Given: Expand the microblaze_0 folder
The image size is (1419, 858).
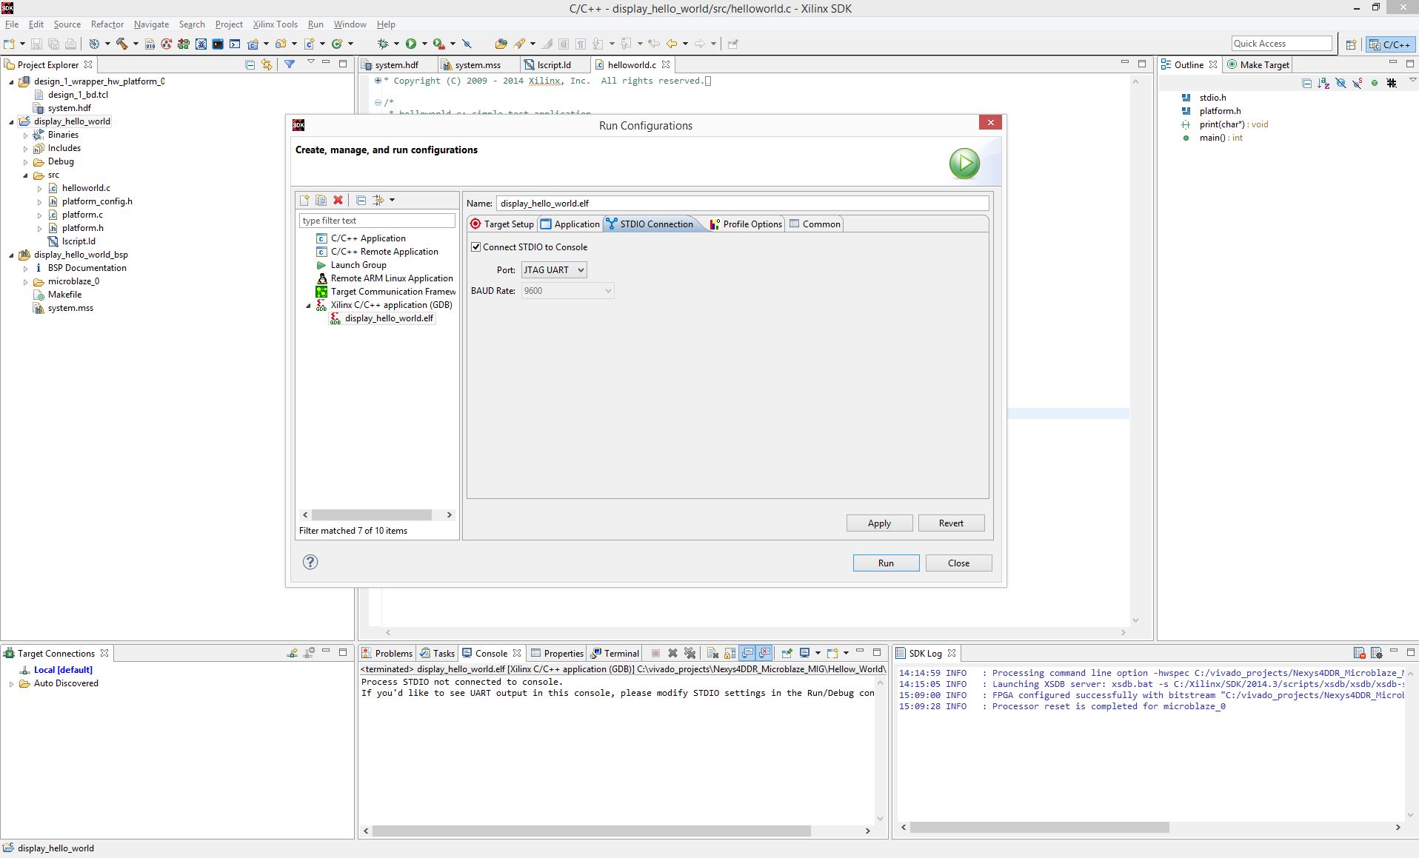Looking at the screenshot, I should click(x=25, y=281).
